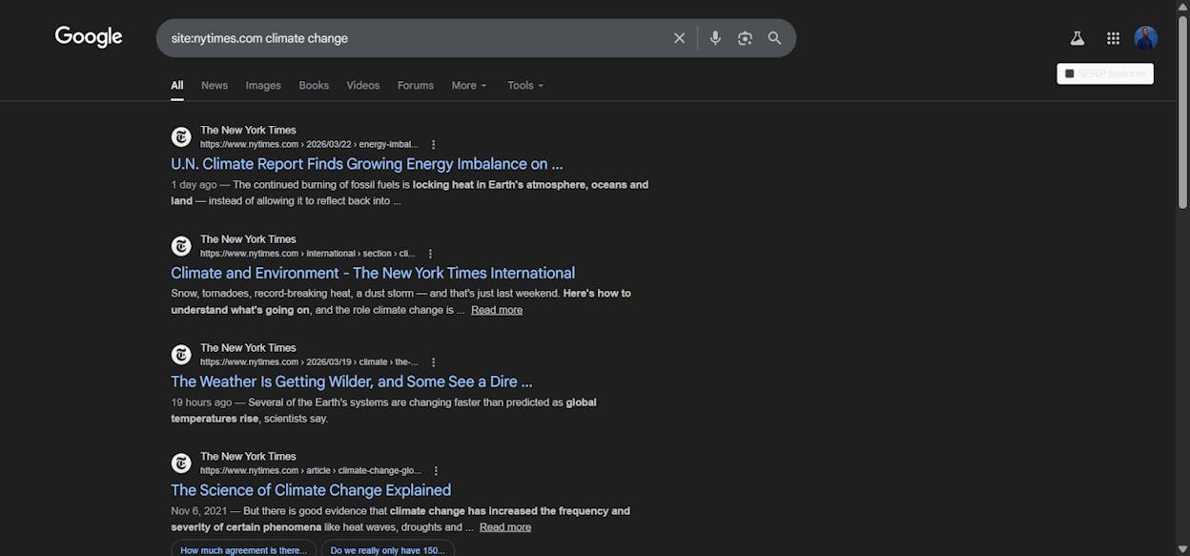Viewport: 1190px width, 556px height.
Task: Open Search by image lens icon
Action: [745, 38]
